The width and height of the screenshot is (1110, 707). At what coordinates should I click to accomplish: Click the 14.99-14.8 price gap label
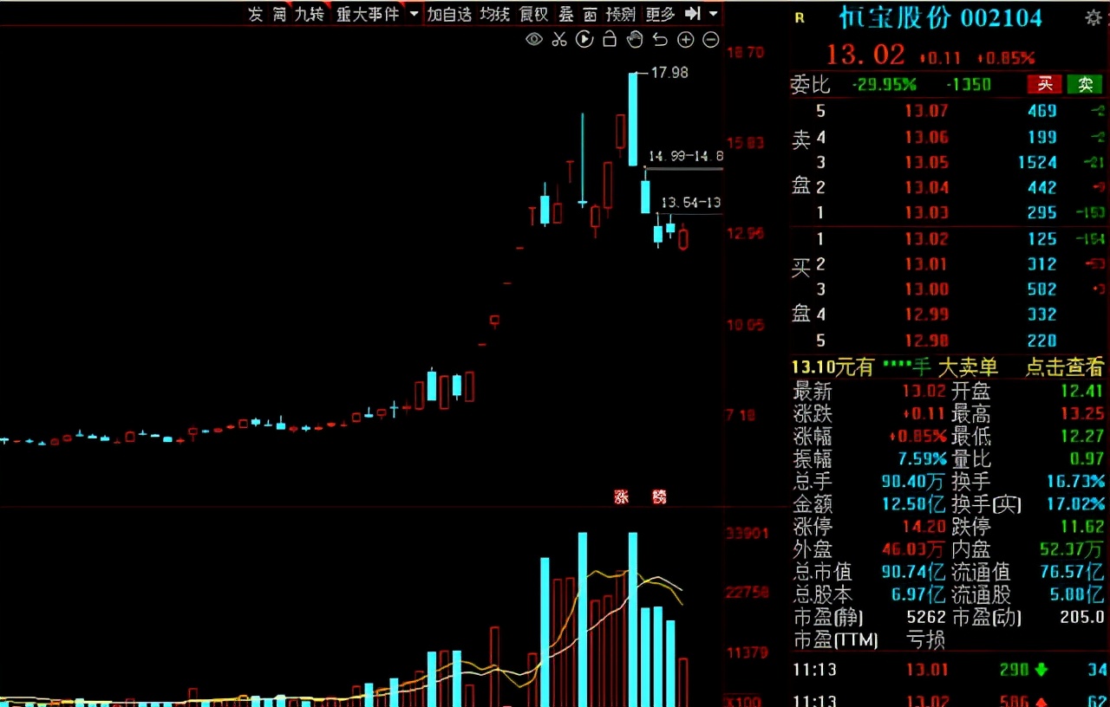pos(685,156)
